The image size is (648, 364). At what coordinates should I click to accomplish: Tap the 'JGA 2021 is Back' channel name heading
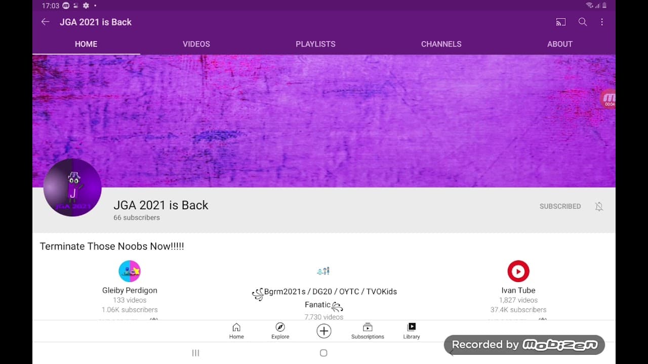pos(161,205)
